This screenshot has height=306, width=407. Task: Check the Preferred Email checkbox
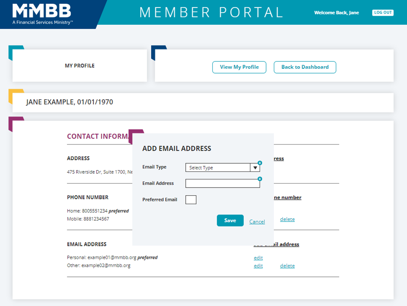point(191,200)
